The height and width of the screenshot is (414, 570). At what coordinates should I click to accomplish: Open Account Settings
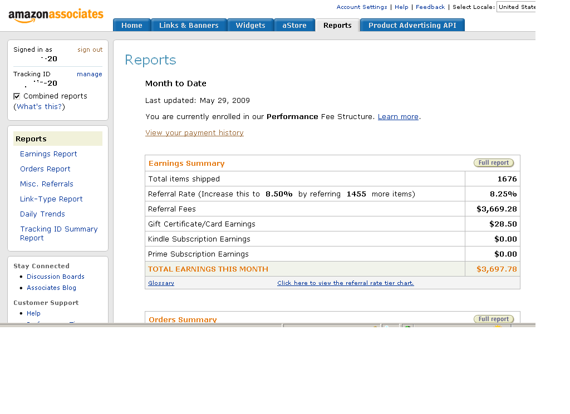(x=362, y=7)
